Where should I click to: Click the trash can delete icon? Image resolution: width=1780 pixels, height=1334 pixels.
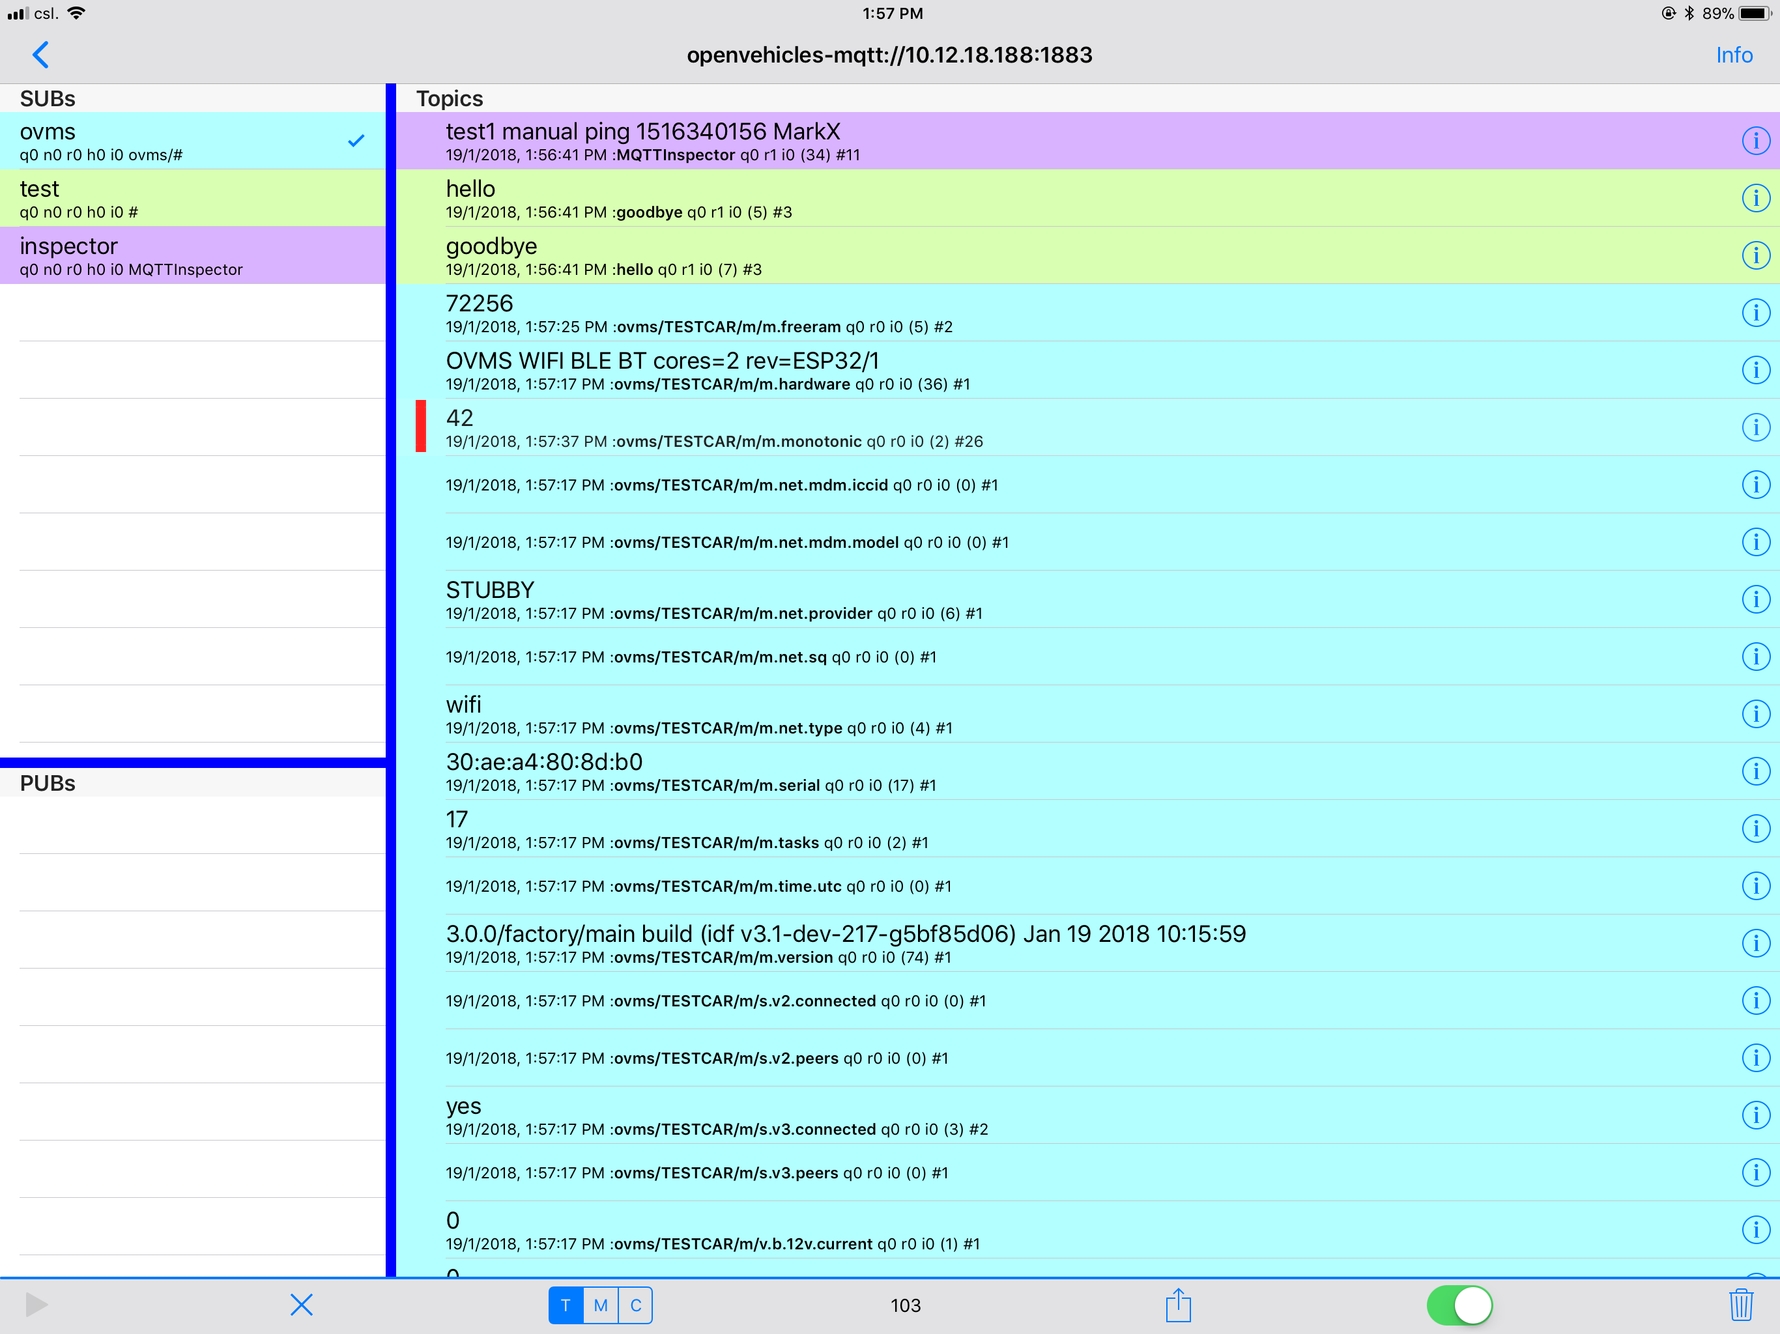point(1740,1305)
